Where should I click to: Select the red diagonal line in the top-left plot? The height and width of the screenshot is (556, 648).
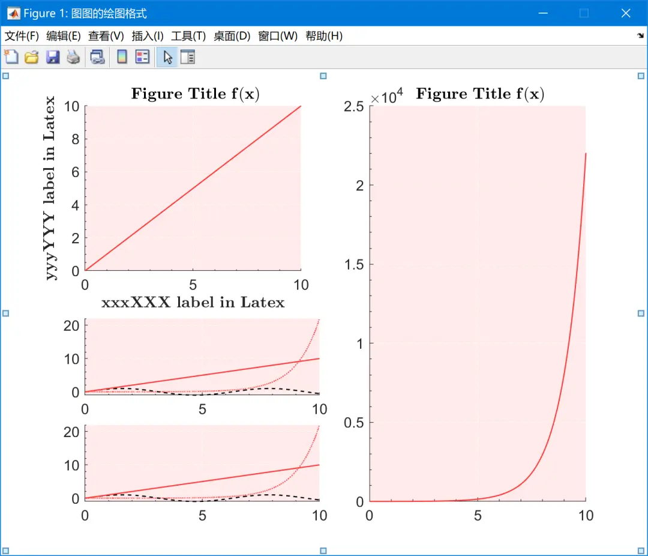193,188
